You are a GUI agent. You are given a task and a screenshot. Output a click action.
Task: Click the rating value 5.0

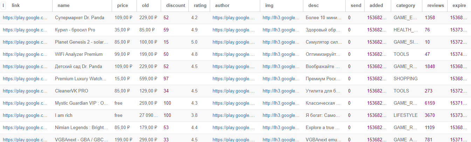[194, 42]
